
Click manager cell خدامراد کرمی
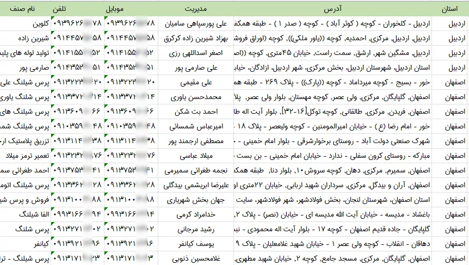point(196,214)
